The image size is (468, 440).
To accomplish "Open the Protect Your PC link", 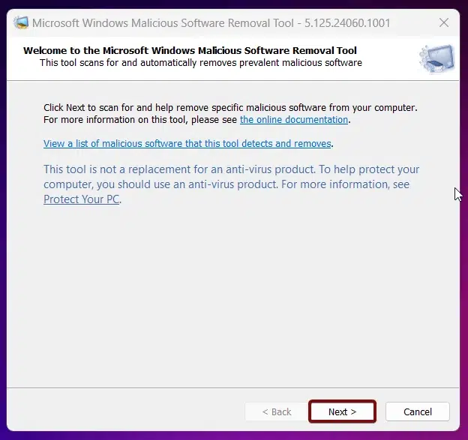I will [x=82, y=199].
